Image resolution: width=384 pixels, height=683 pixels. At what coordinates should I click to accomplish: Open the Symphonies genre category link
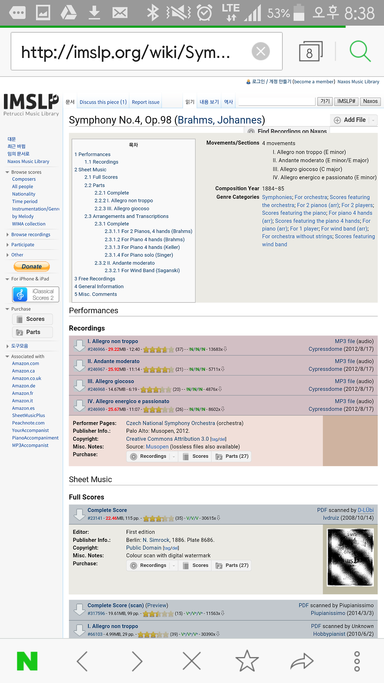[x=277, y=197]
